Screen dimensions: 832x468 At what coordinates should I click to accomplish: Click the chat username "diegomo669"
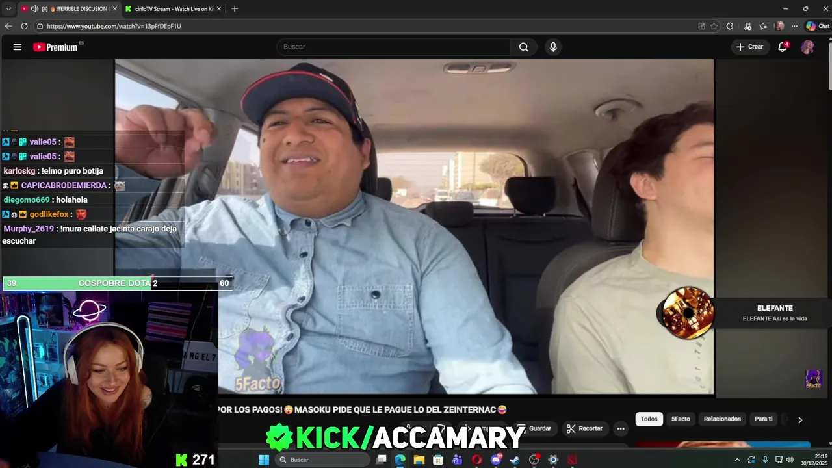pyautogui.click(x=26, y=200)
